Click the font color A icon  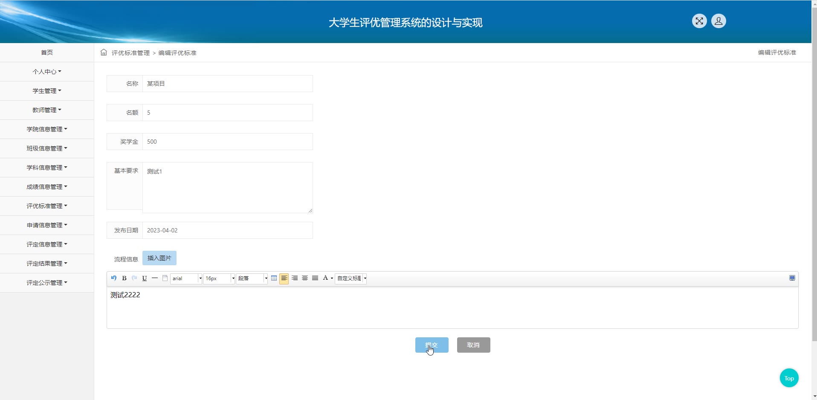click(x=325, y=278)
